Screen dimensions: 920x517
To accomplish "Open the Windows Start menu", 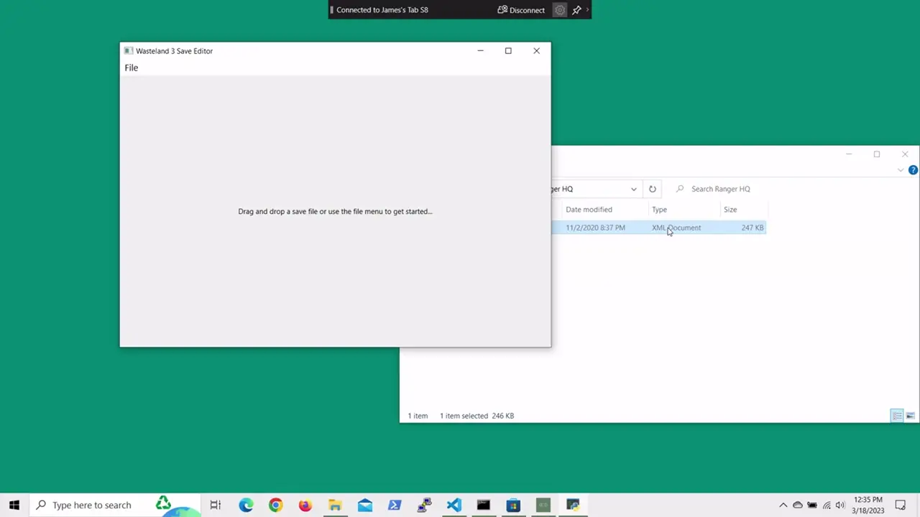I will click(14, 505).
